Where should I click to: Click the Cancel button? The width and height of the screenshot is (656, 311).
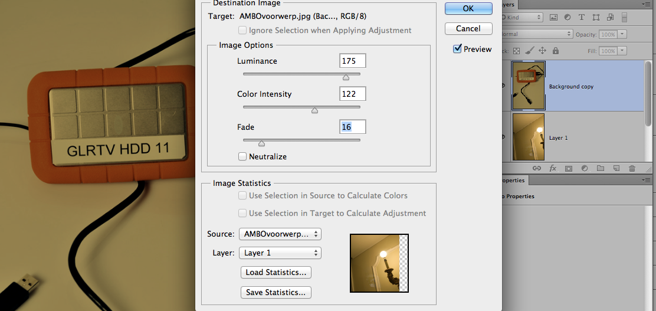pyautogui.click(x=468, y=28)
